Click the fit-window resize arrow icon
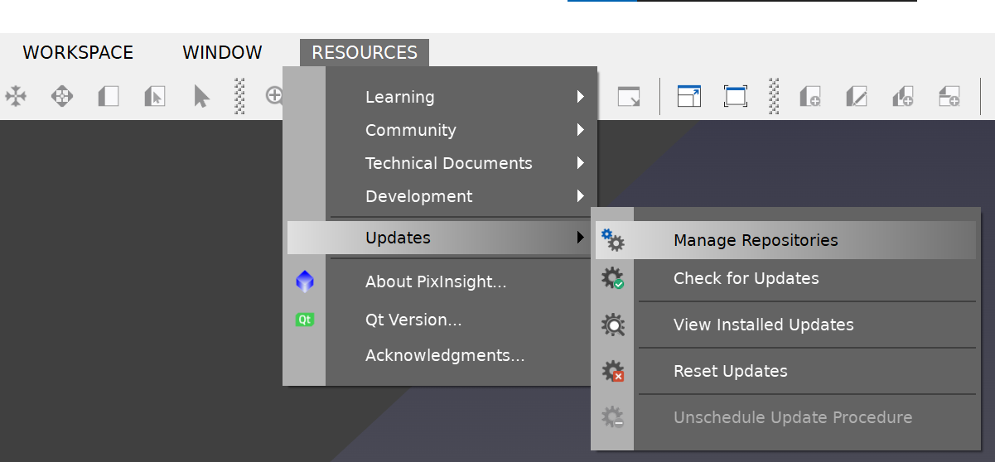 point(629,96)
